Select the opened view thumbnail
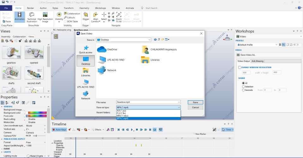This screenshot has height=158, width=303. click(34, 52)
